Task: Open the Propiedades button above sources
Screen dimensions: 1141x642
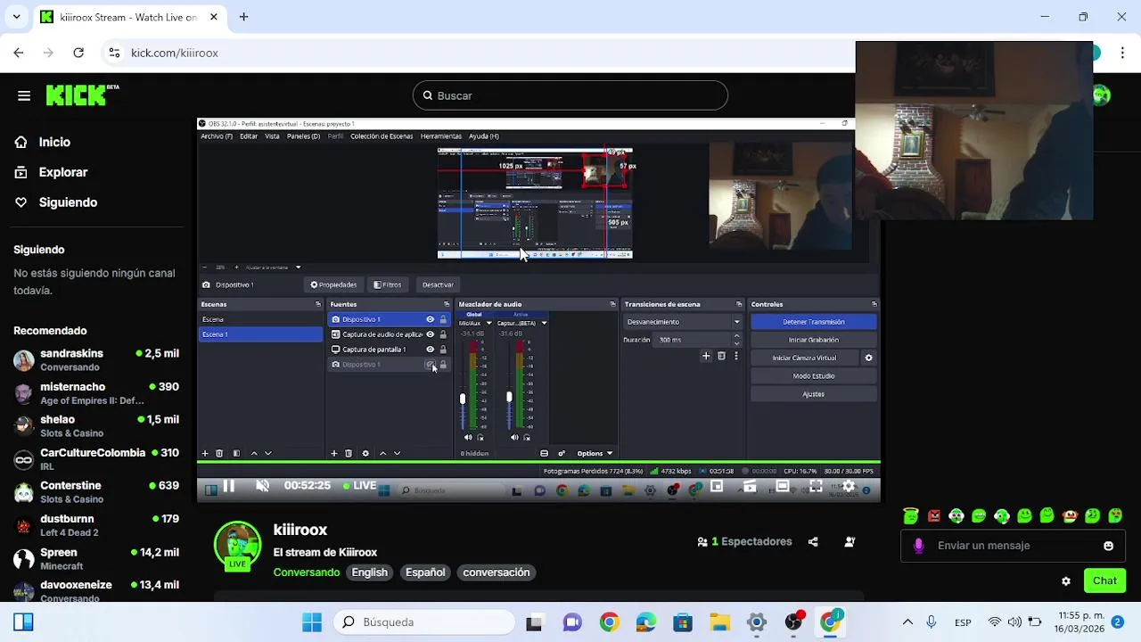Action: (333, 285)
